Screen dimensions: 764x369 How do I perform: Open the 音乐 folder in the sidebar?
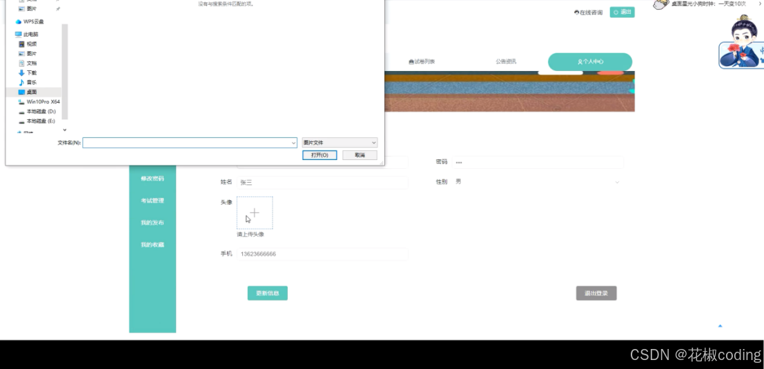(31, 82)
